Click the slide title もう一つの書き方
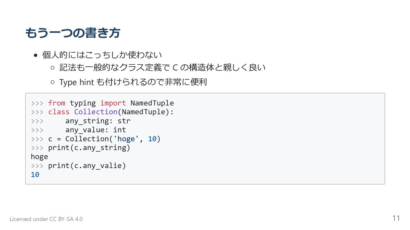This screenshot has width=410, height=230. point(72,33)
